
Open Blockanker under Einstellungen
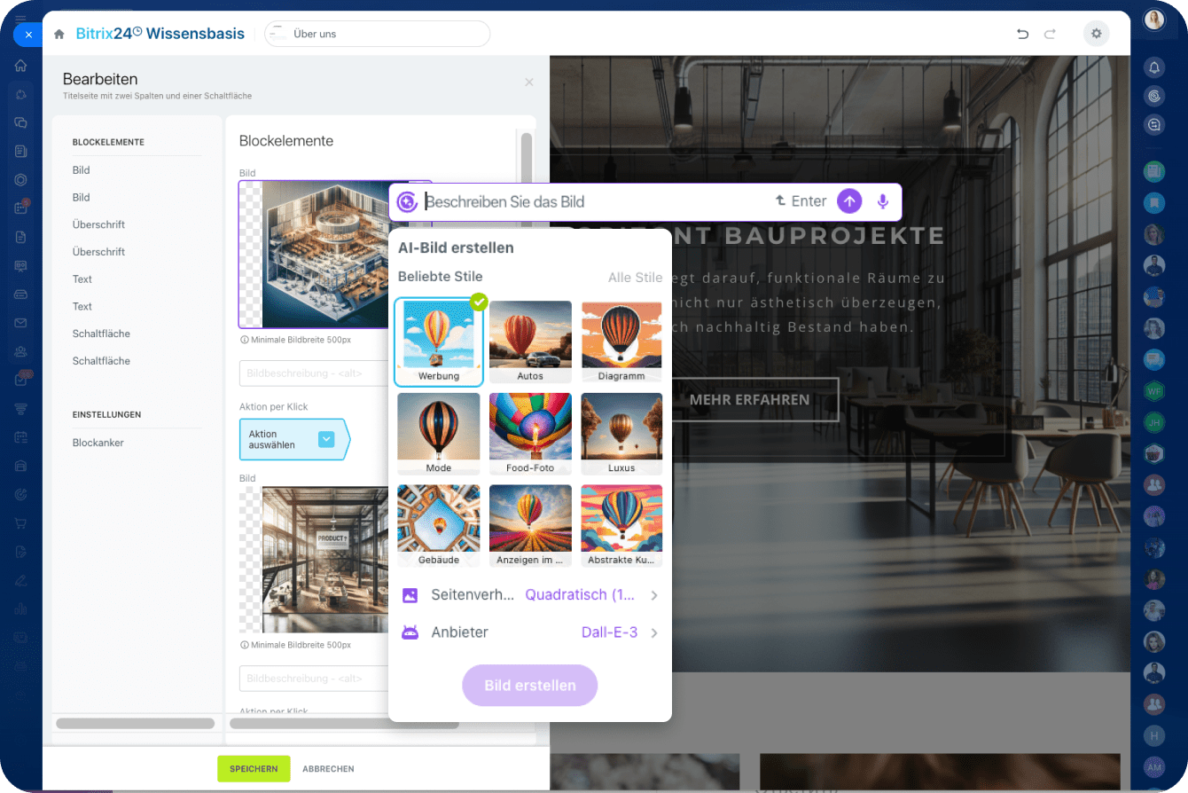[x=98, y=443]
